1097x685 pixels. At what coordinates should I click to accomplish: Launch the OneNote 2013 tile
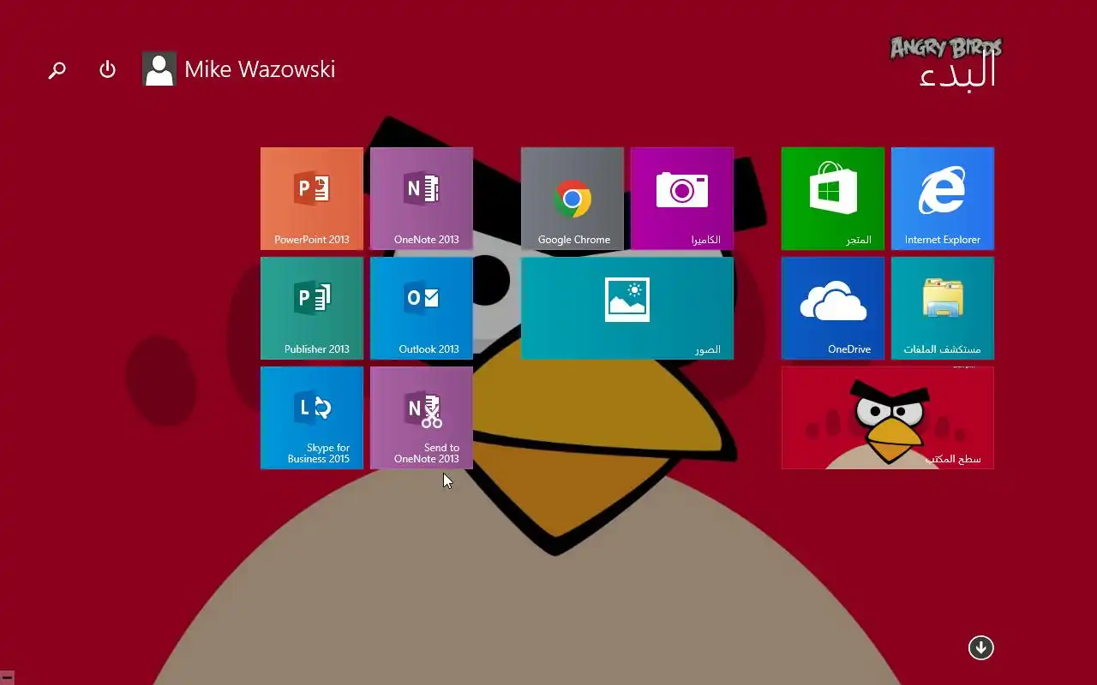pos(422,199)
